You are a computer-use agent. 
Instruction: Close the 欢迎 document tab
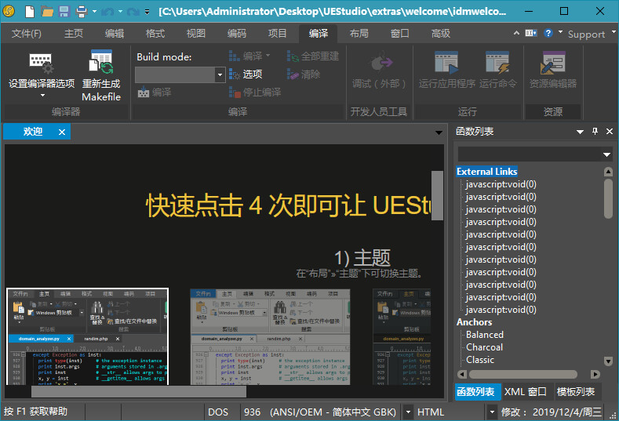point(62,132)
